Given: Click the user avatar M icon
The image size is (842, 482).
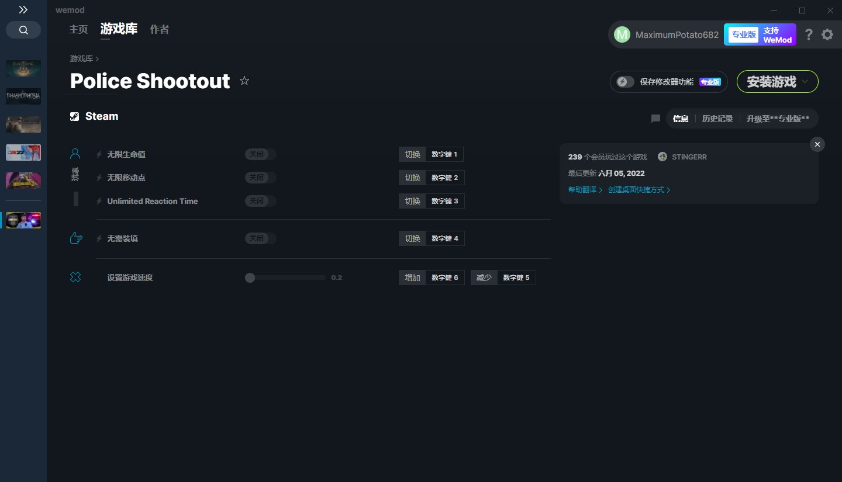Looking at the screenshot, I should (622, 34).
